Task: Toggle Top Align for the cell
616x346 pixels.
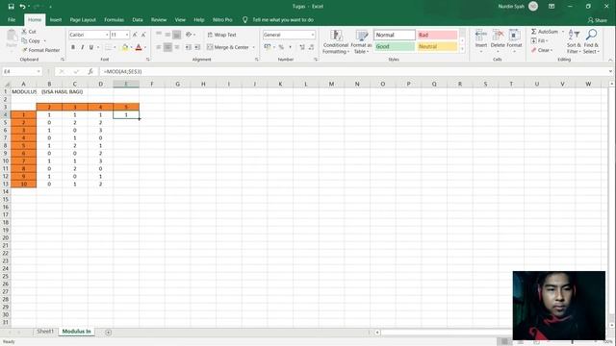Action: point(159,35)
